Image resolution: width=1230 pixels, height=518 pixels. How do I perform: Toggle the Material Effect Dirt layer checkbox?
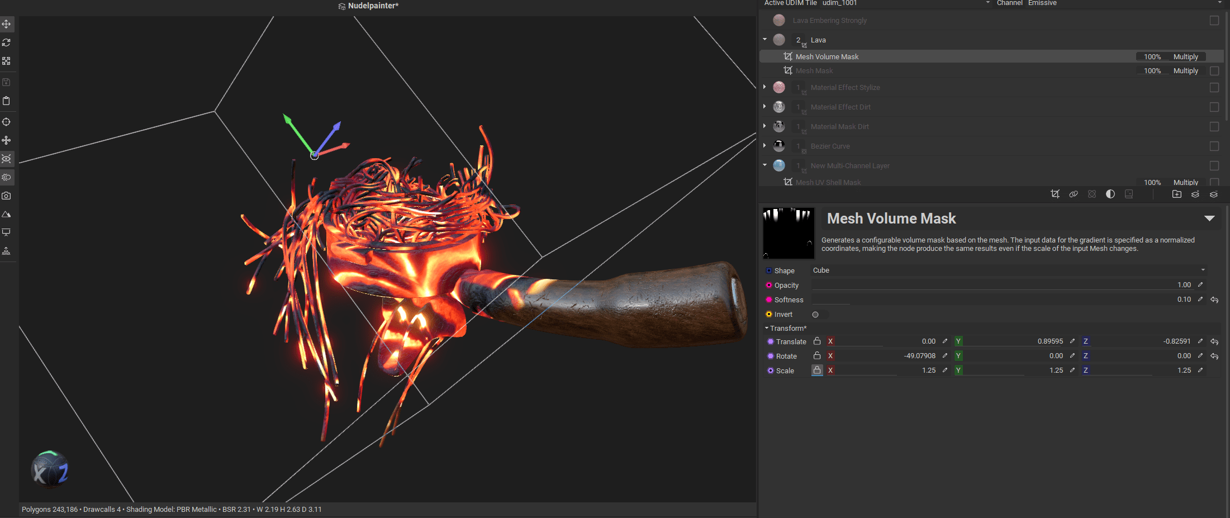(1214, 107)
